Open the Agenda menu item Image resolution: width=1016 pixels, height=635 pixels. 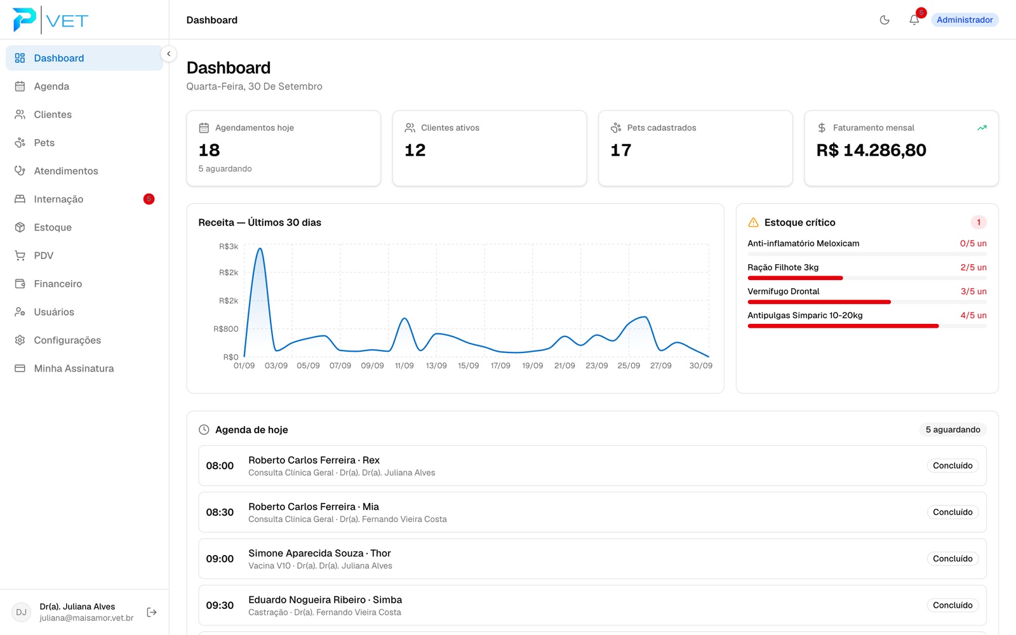click(84, 86)
